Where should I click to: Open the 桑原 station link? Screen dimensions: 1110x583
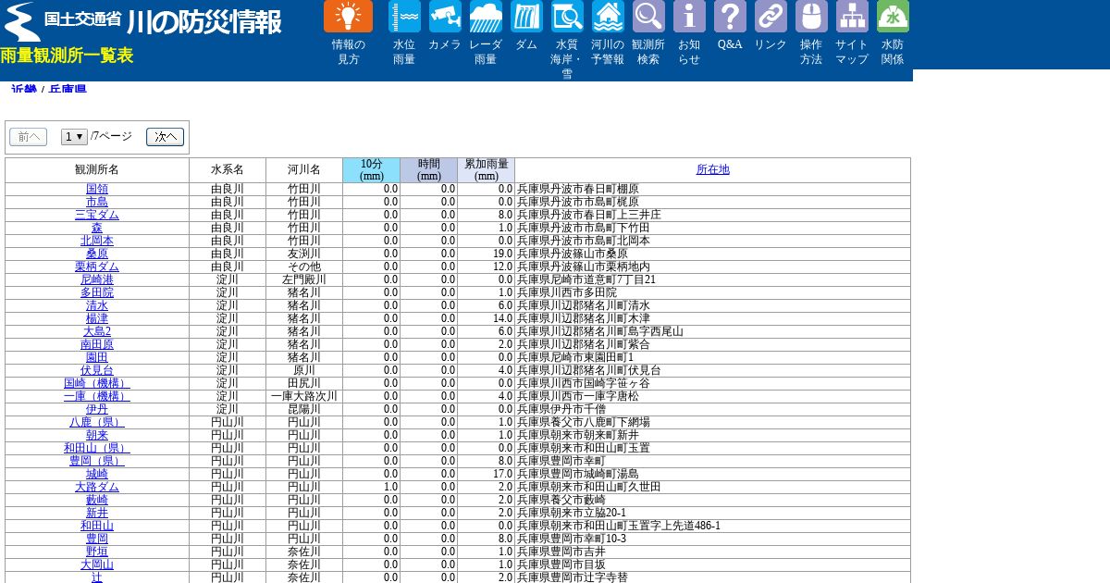[97, 254]
